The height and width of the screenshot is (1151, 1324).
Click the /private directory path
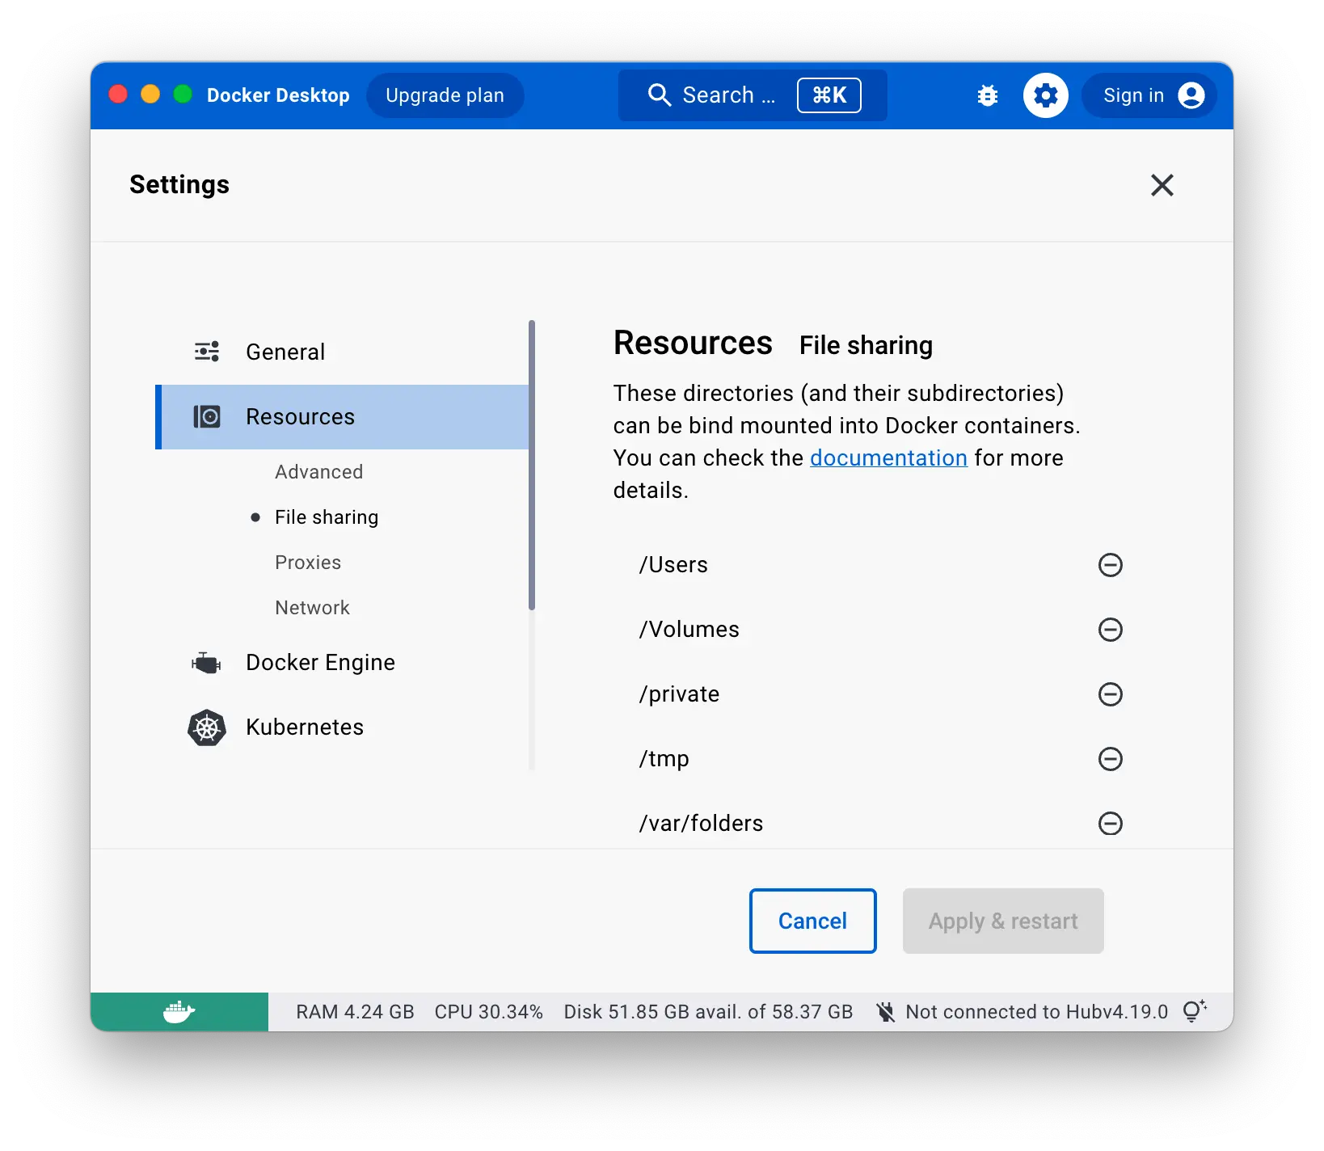click(679, 694)
